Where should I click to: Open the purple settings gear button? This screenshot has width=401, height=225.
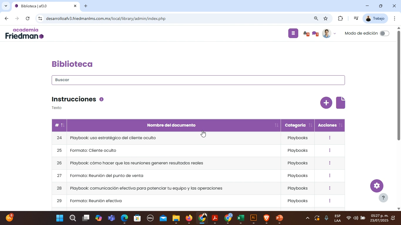377,186
